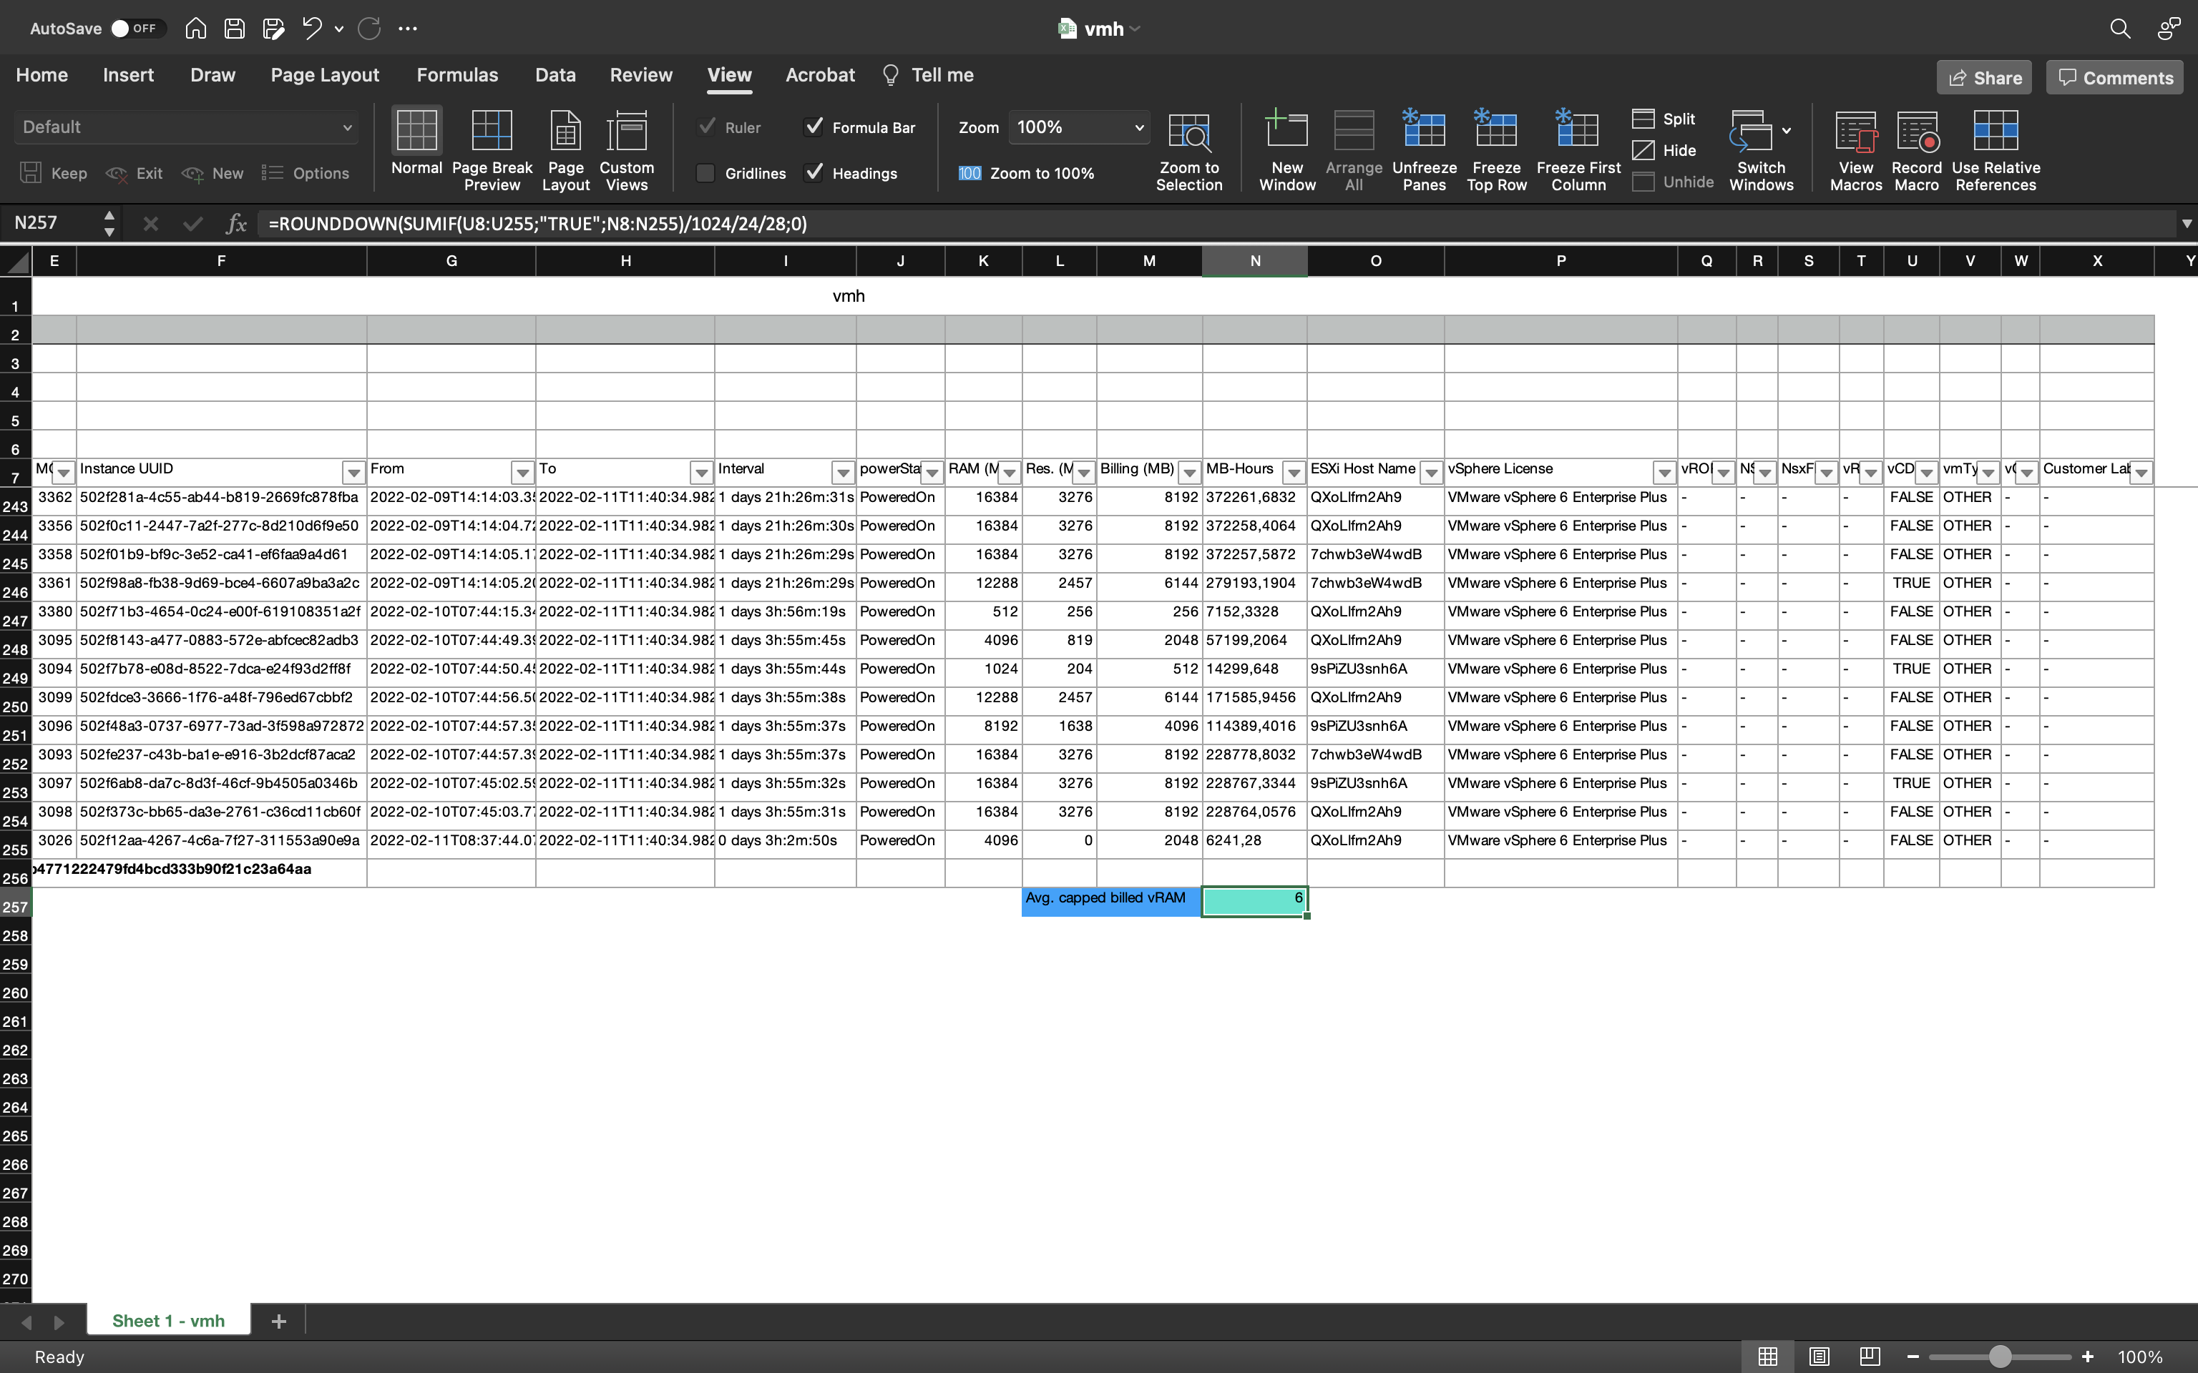The width and height of the screenshot is (2198, 1373).
Task: Open the ESXi Host Name filter dropdown
Action: (x=1430, y=472)
